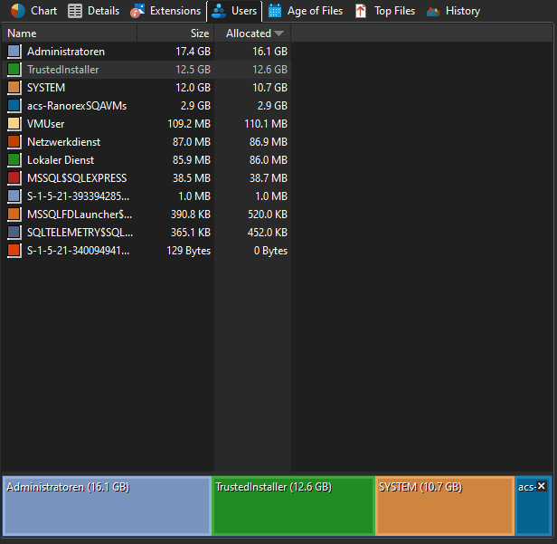Sort by the Name column header
Viewport: 557px width, 544px height.
[70, 33]
